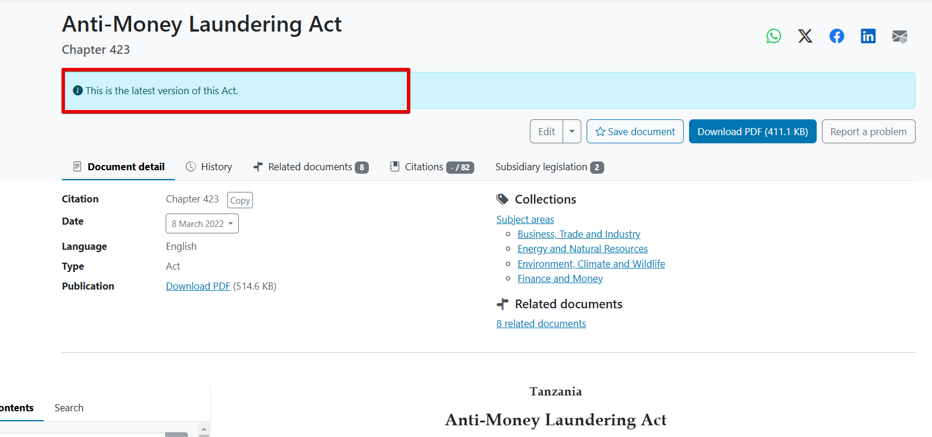Share by email envelope icon
Image resolution: width=932 pixels, height=437 pixels.
coord(900,36)
